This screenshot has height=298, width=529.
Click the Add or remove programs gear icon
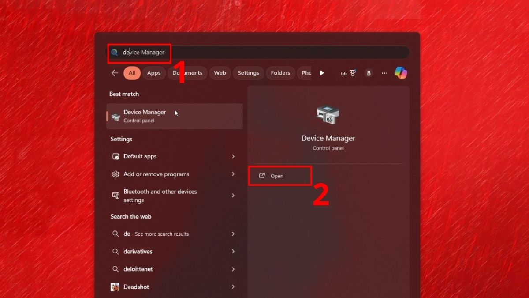coord(115,174)
